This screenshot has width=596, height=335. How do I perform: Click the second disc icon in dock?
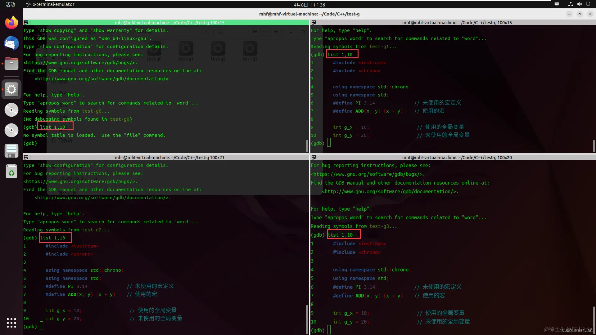tap(11, 130)
